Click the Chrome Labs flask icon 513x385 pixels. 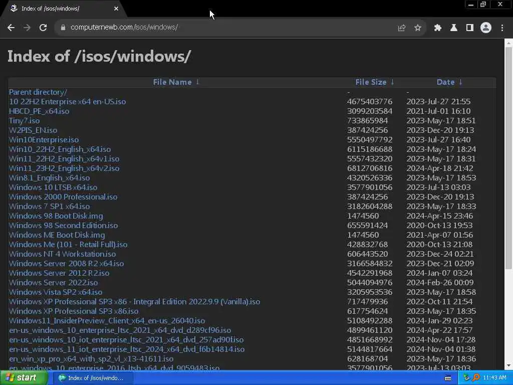[x=454, y=28]
